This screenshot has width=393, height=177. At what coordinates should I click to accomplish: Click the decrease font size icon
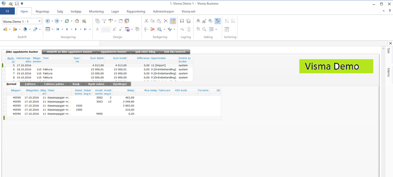[120, 29]
